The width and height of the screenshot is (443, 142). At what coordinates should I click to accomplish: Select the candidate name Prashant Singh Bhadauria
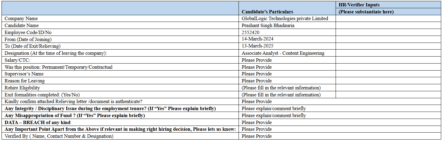pos(268,26)
